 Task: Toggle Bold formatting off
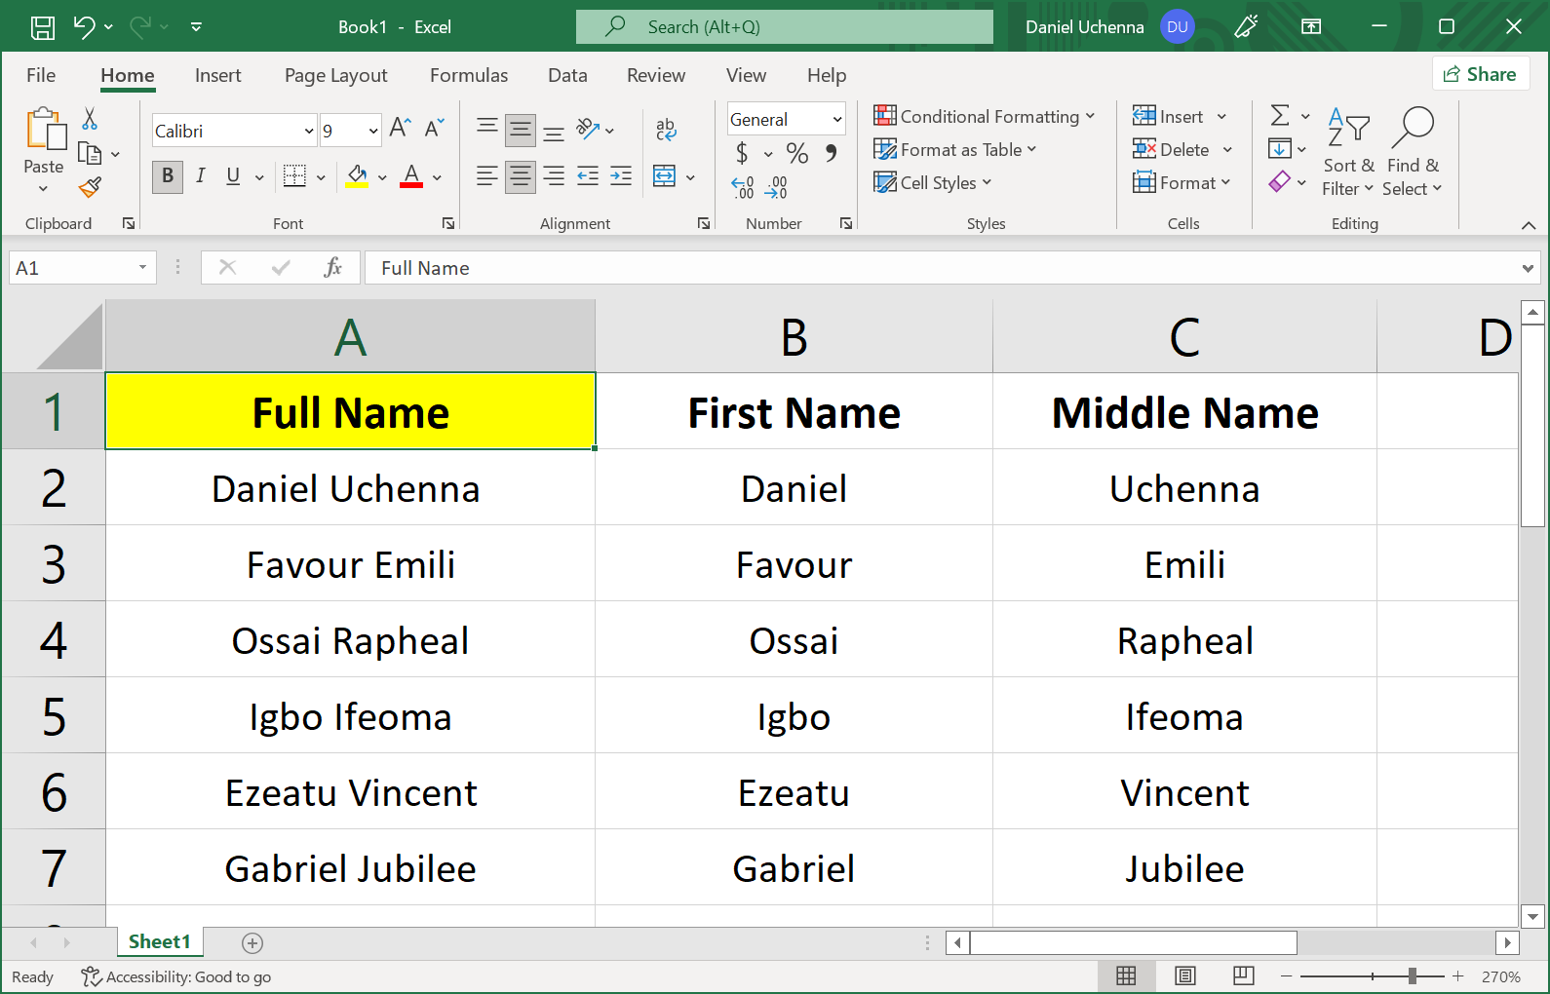coord(168,176)
